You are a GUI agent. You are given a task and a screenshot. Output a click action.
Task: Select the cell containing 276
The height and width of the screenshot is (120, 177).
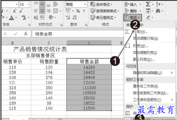pyautogui.click(x=49, y=78)
